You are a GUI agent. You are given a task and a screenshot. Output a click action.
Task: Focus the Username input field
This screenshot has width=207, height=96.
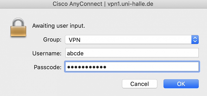pyautogui.click(x=132, y=53)
